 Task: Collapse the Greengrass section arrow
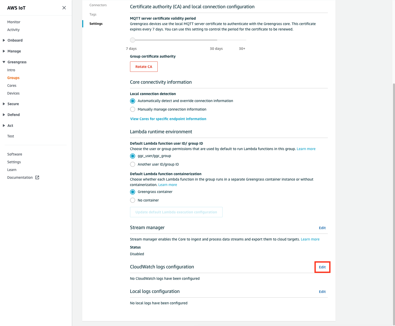pyautogui.click(x=4, y=62)
